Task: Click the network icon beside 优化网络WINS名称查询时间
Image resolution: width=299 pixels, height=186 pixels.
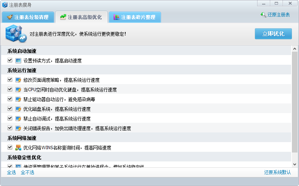Action: click(x=18, y=148)
